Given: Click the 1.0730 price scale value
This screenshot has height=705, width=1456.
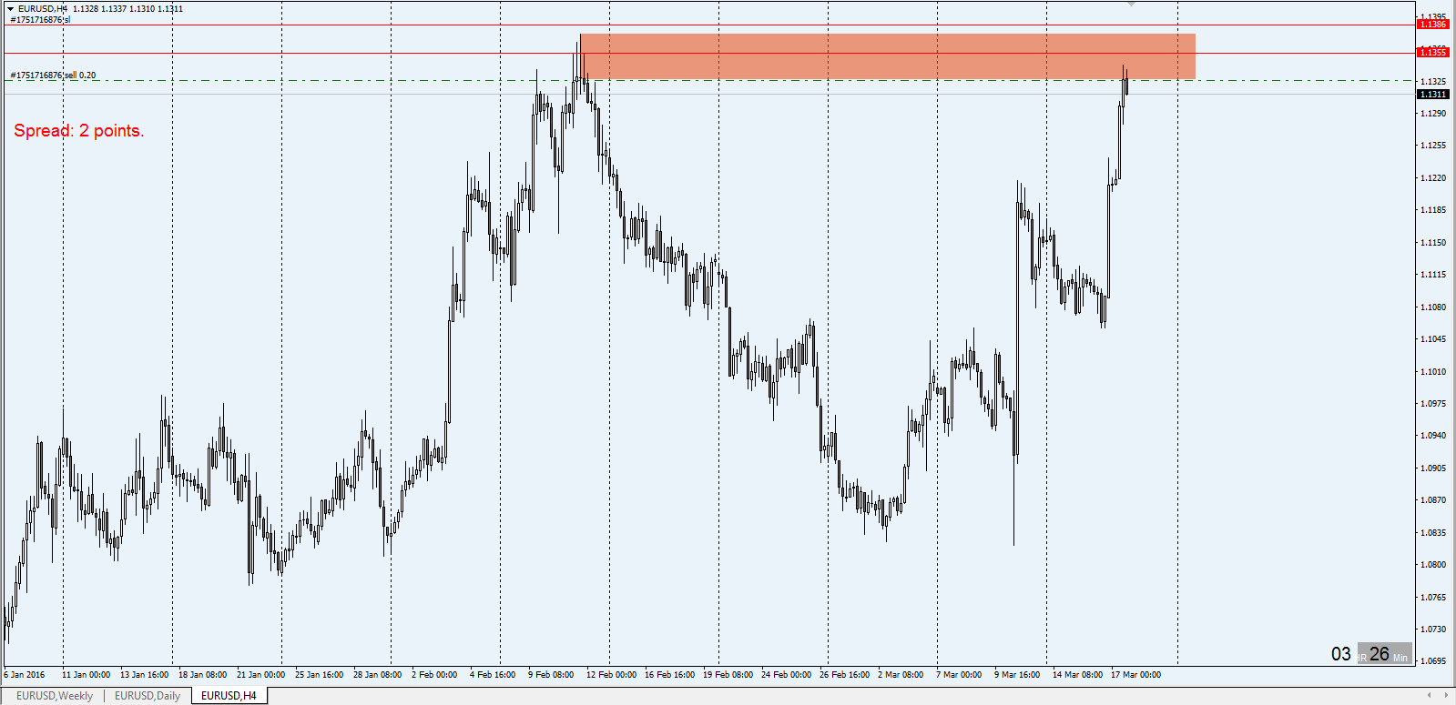Looking at the screenshot, I should 1433,629.
